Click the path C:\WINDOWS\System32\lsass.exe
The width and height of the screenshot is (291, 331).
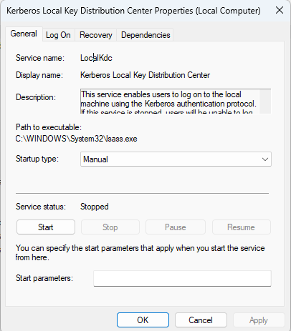pos(76,139)
